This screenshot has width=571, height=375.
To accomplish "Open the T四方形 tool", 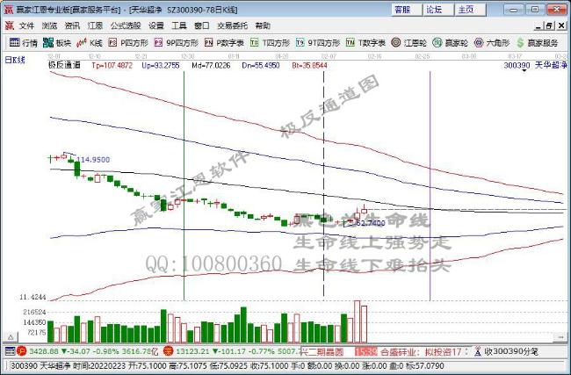I will click(x=270, y=43).
